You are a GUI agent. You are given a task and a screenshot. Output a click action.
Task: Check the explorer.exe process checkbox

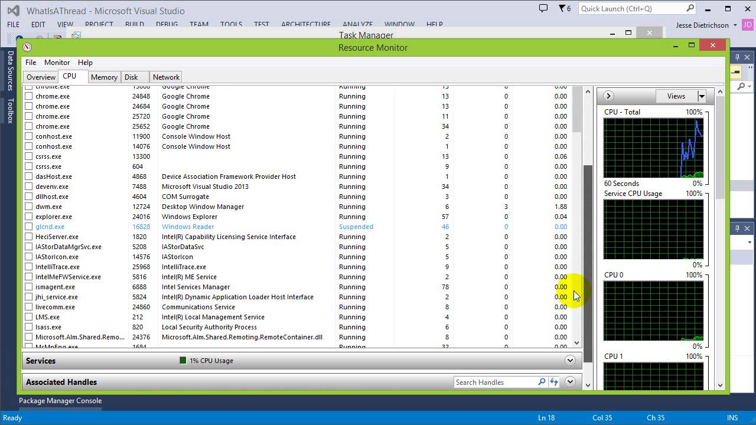point(28,217)
